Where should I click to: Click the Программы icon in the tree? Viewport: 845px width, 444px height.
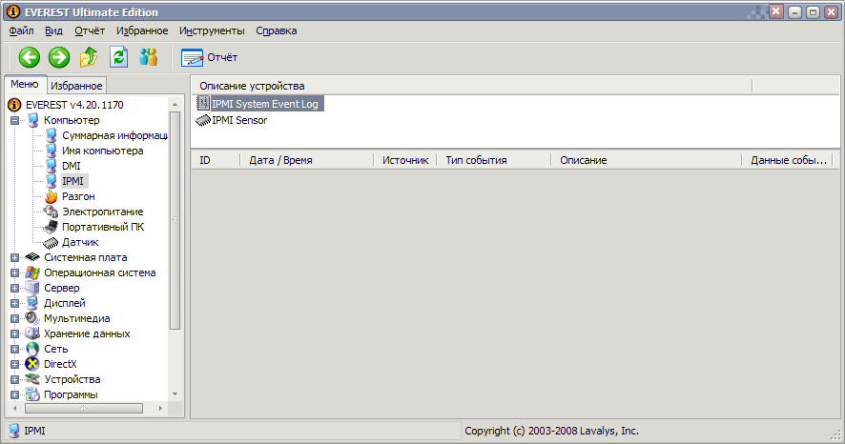coord(32,394)
